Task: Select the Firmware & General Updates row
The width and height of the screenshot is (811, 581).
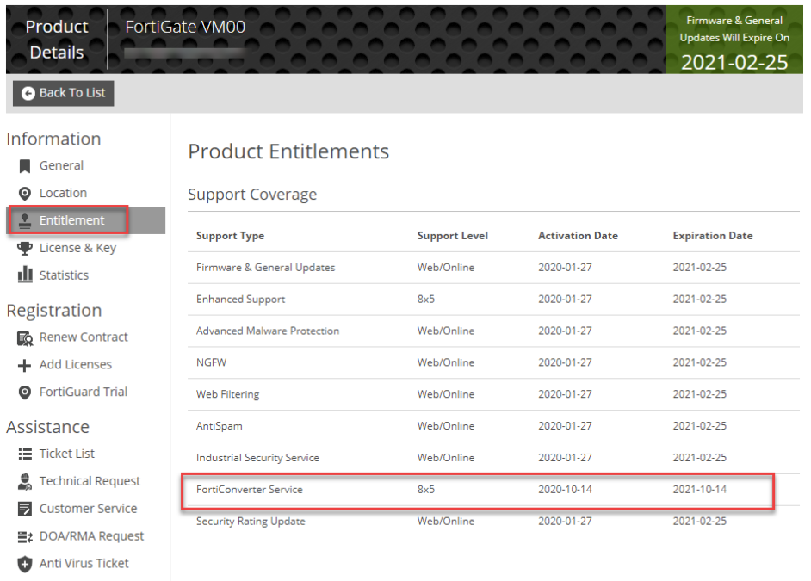Action: tap(493, 267)
